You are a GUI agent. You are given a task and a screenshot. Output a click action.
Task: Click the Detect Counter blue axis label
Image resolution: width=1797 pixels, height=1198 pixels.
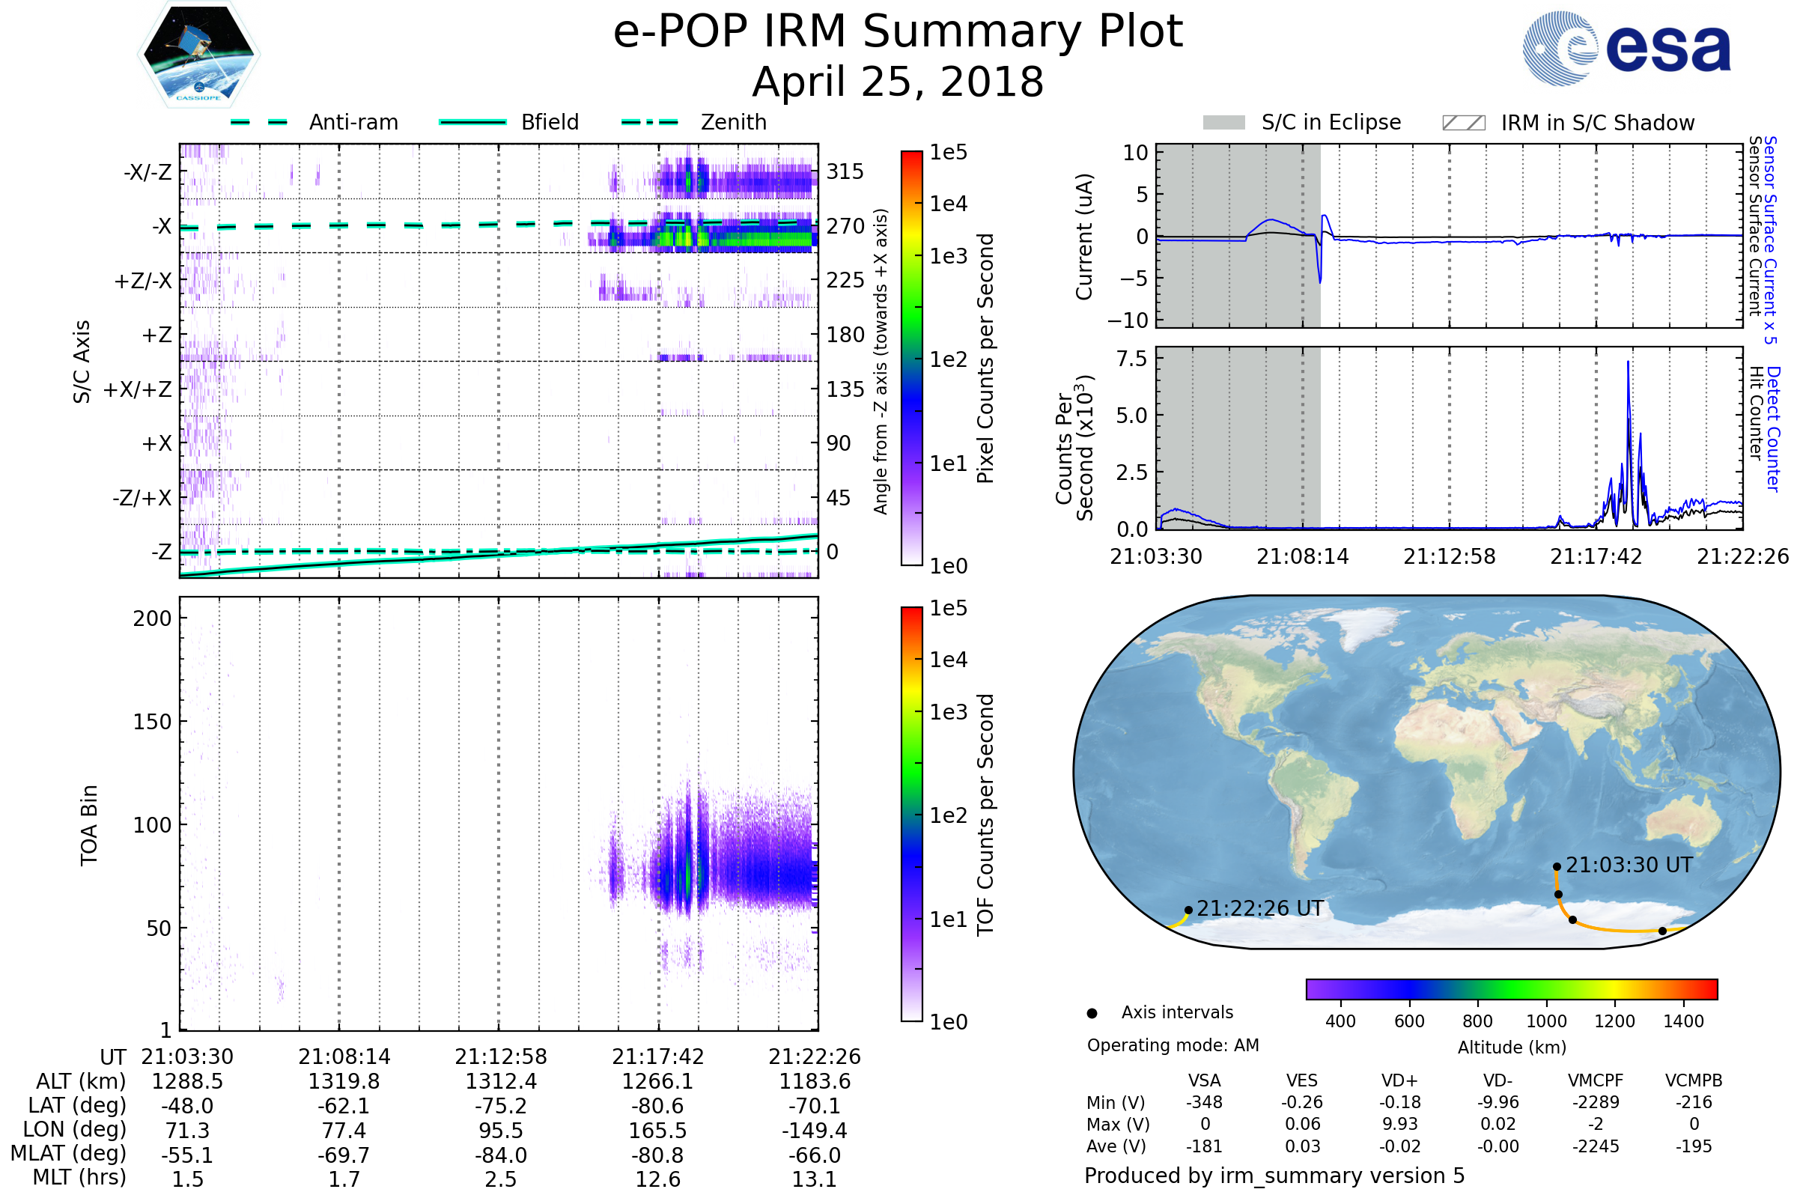click(1773, 428)
